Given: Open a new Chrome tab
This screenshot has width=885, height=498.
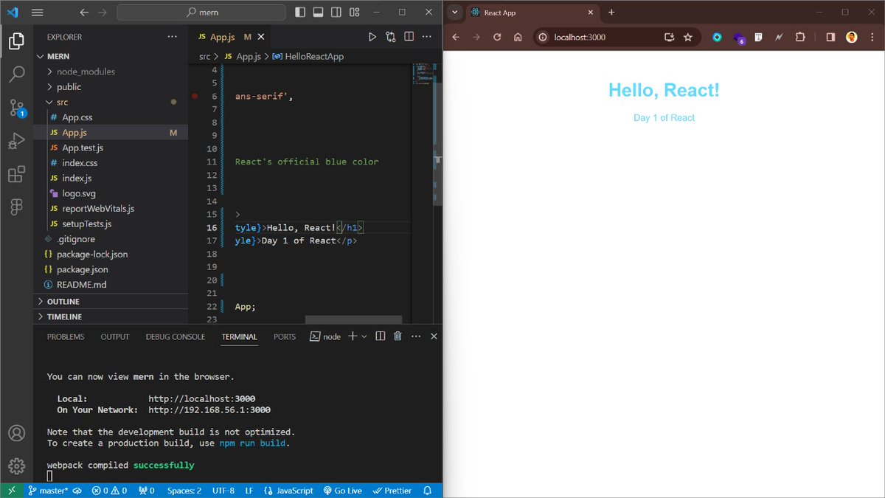Looking at the screenshot, I should point(611,13).
